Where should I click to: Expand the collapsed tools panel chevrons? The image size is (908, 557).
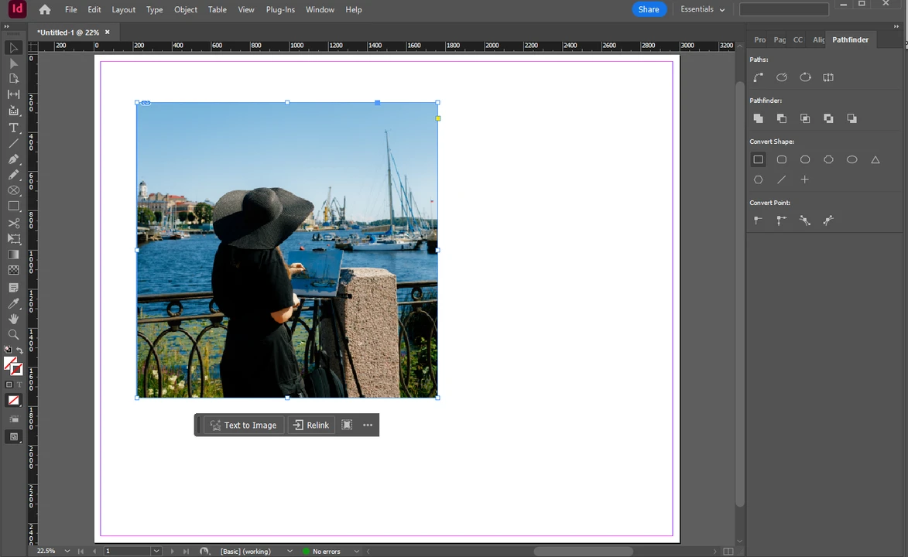point(6,26)
